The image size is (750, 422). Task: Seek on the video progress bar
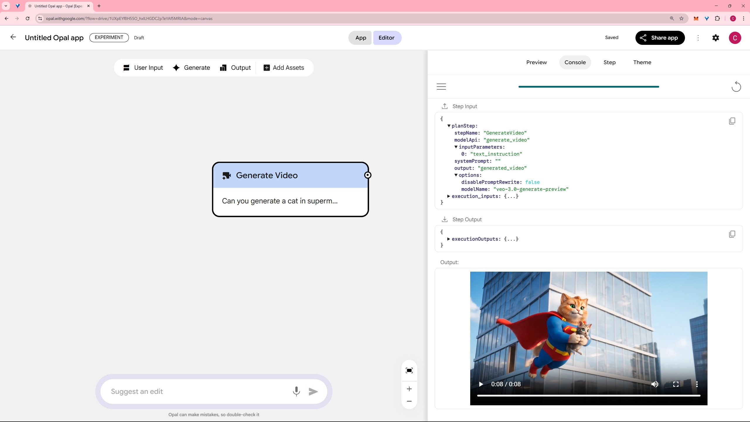[589, 396]
